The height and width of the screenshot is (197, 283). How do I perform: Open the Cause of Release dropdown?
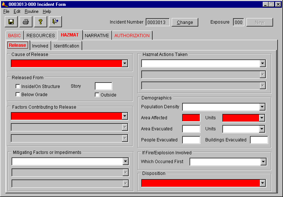pos(125,63)
